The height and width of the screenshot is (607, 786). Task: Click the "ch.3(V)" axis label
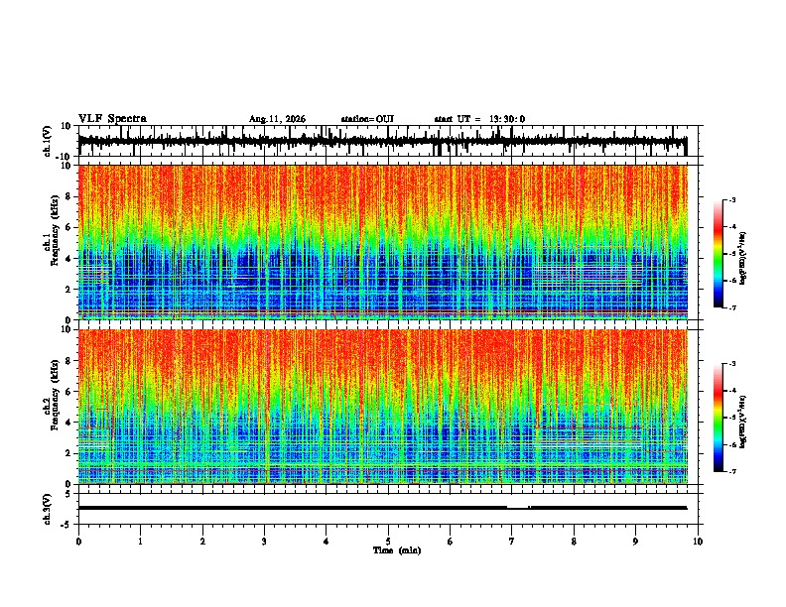pyautogui.click(x=48, y=509)
